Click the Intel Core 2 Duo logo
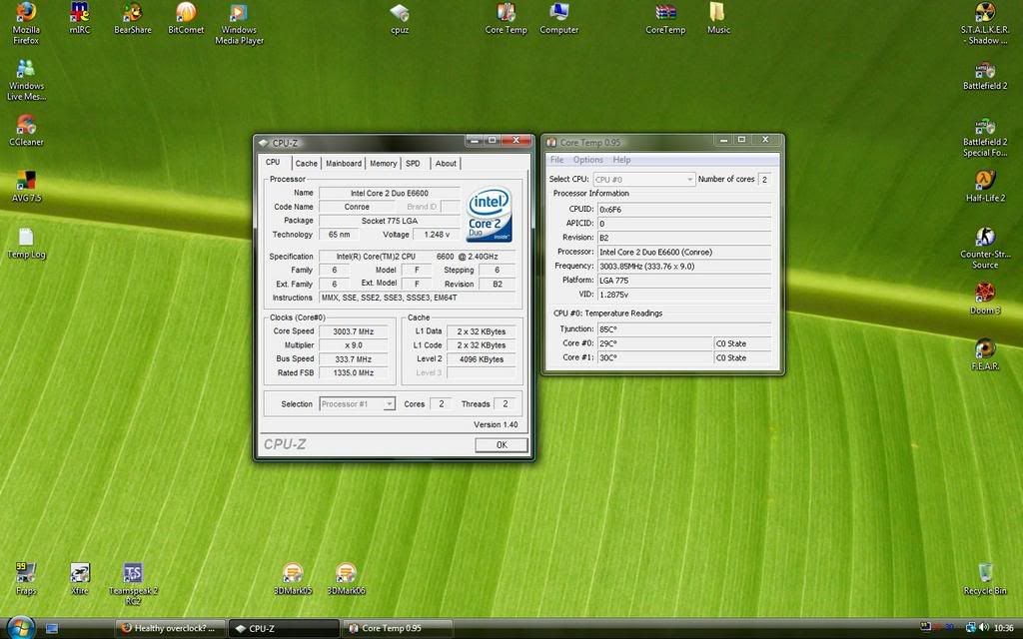Viewport: 1023px width, 639px height. (x=489, y=215)
